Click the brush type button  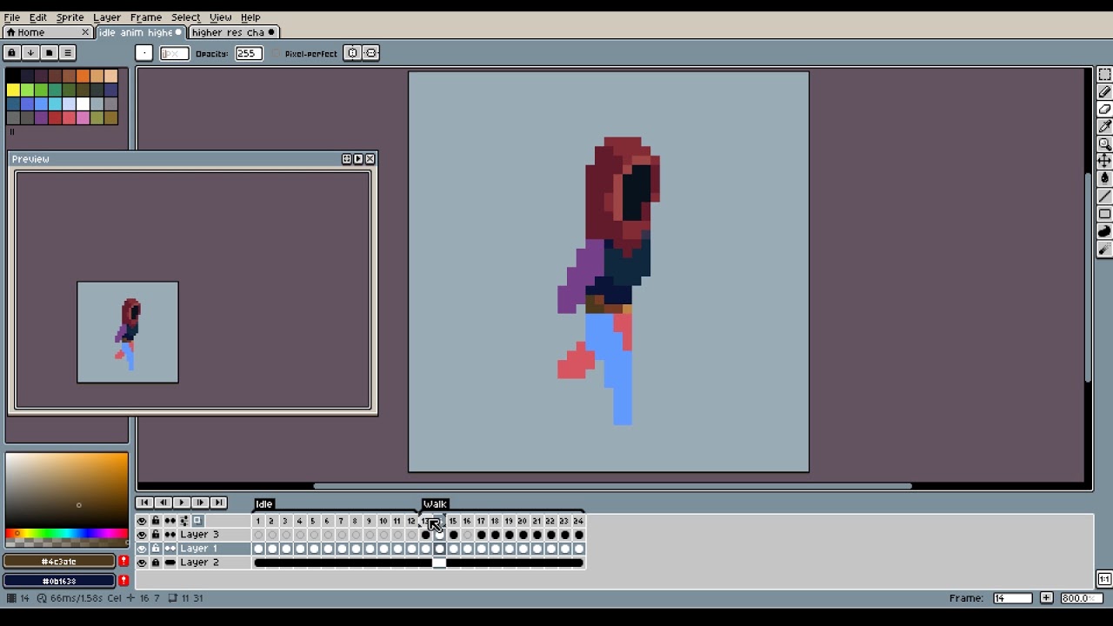tap(144, 53)
